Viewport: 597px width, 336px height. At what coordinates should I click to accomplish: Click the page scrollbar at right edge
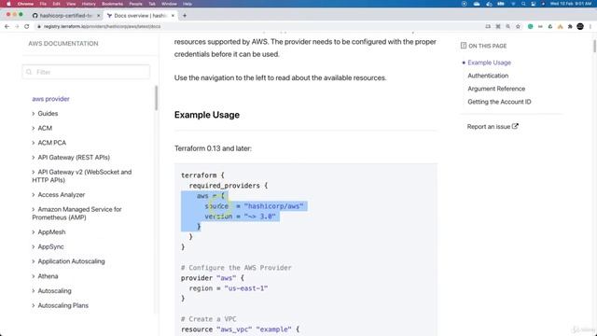594,46
